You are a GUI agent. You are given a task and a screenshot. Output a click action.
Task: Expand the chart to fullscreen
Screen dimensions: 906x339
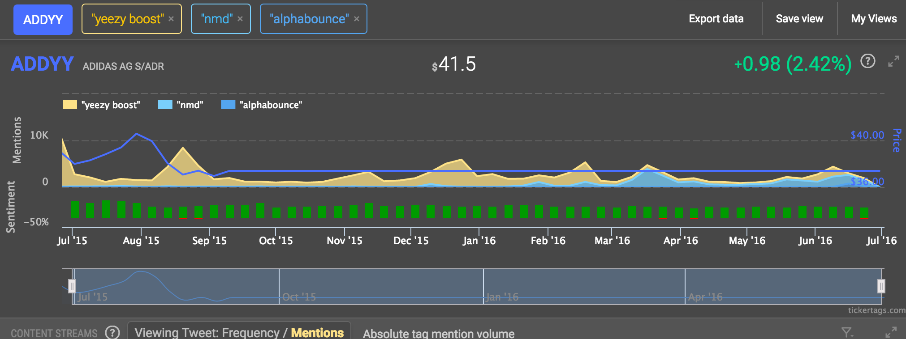(893, 61)
